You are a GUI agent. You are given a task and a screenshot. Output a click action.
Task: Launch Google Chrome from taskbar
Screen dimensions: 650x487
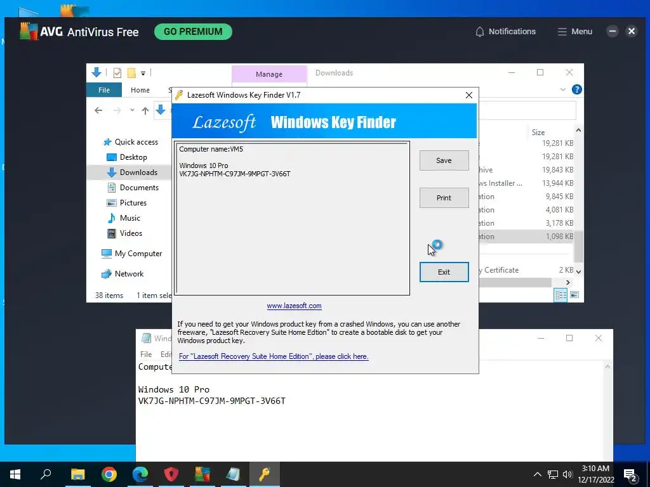(109, 474)
